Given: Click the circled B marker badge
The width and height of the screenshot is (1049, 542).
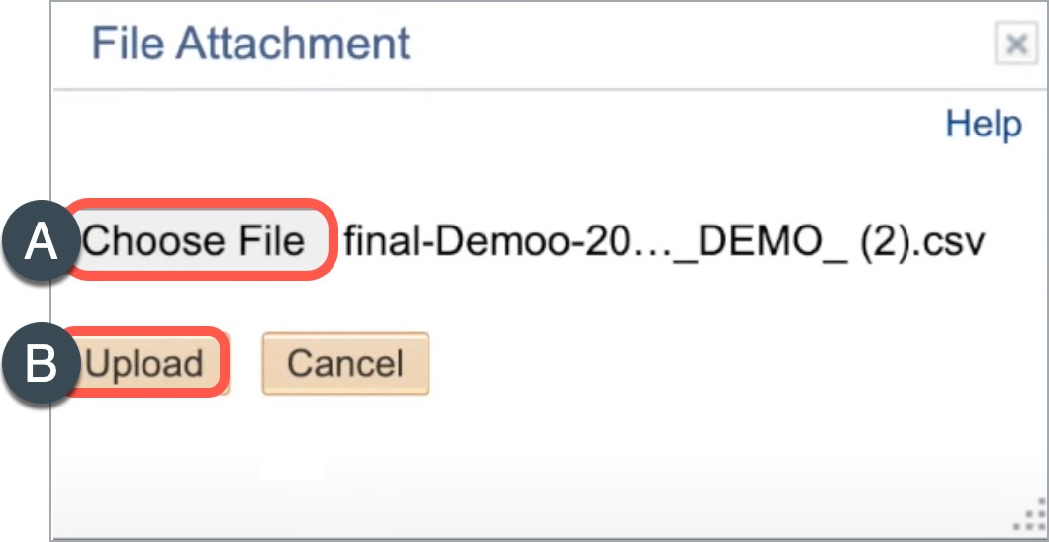Looking at the screenshot, I should click(x=42, y=365).
